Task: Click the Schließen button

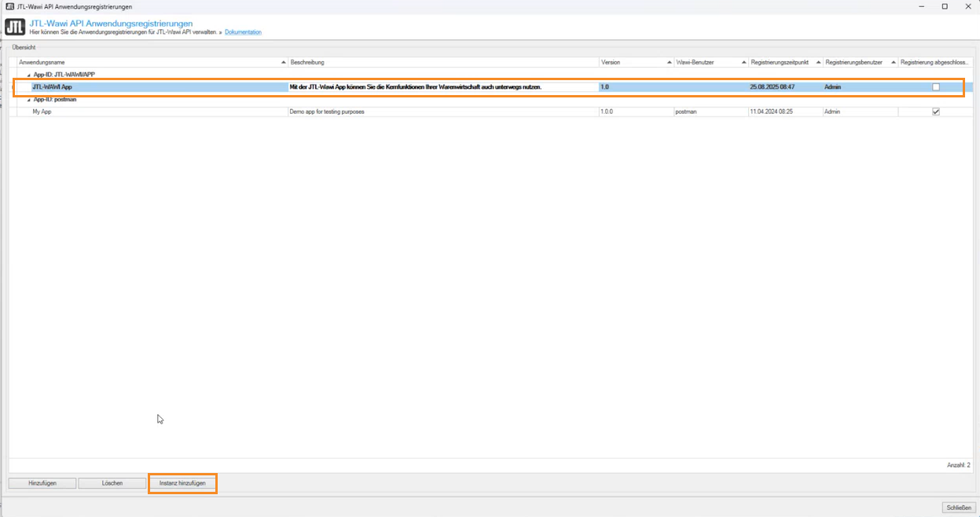Action: pyautogui.click(x=959, y=508)
